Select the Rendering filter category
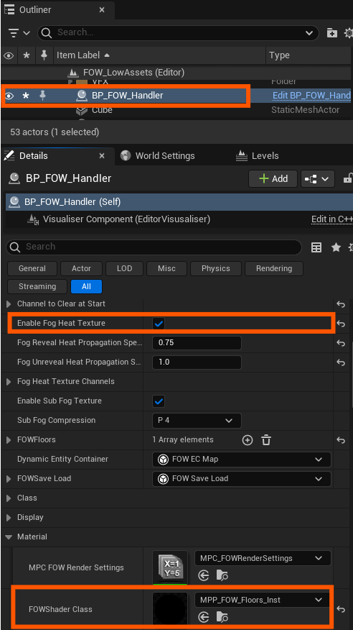The height and width of the screenshot is (630, 353). (274, 269)
